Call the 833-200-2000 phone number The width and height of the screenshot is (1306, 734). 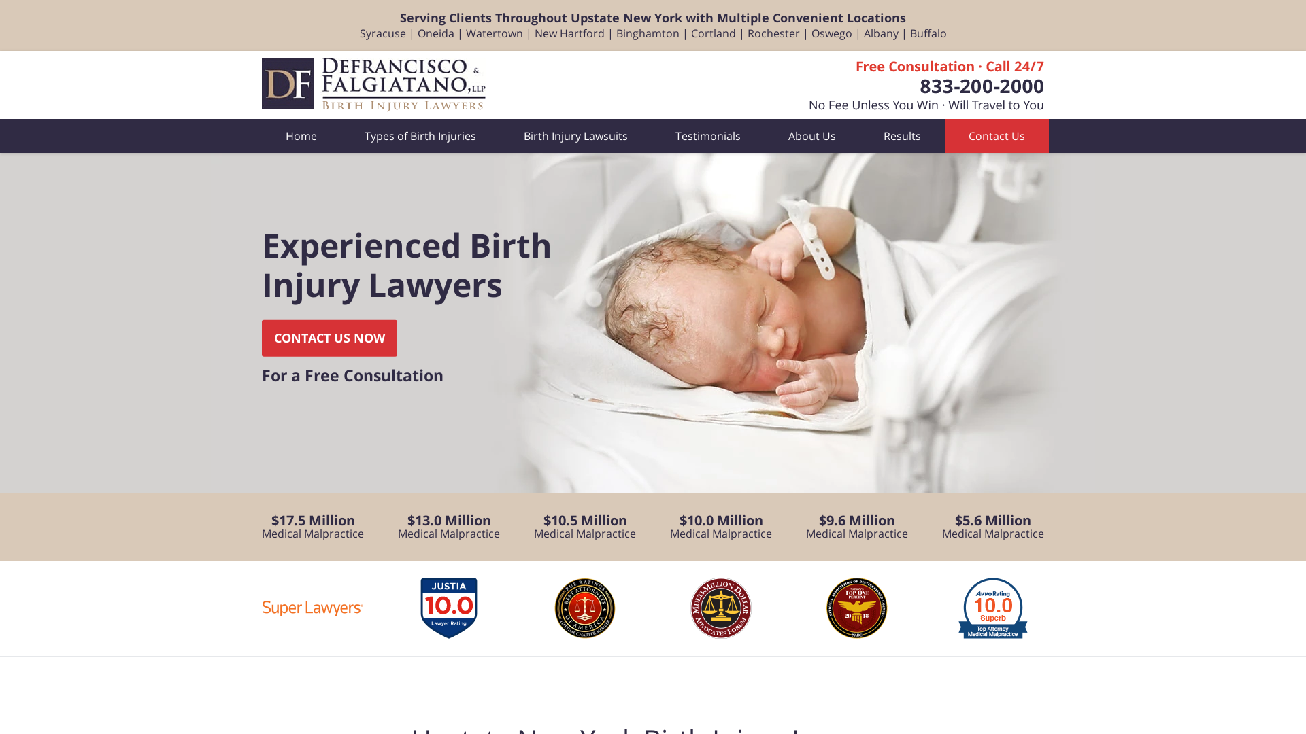tap(982, 86)
